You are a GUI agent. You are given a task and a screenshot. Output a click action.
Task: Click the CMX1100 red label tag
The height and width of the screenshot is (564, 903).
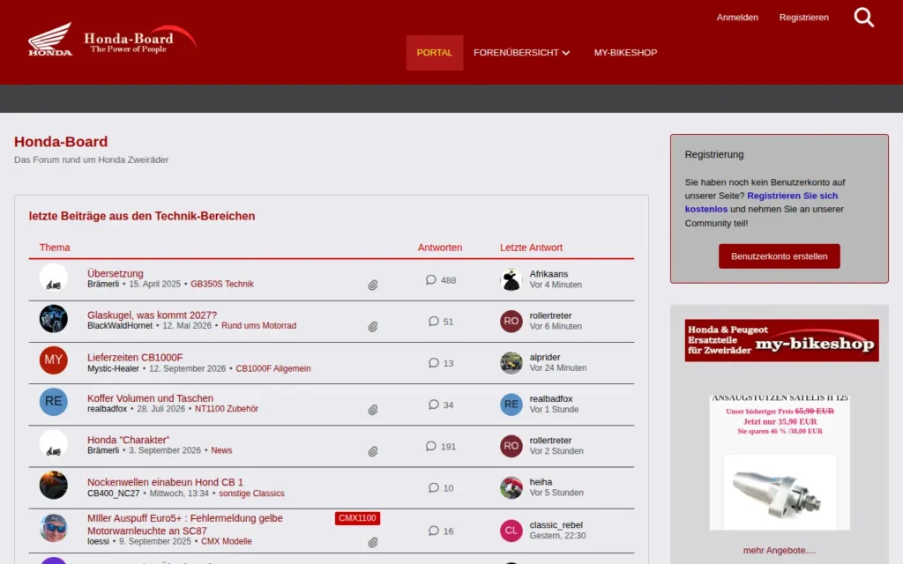[x=357, y=518]
